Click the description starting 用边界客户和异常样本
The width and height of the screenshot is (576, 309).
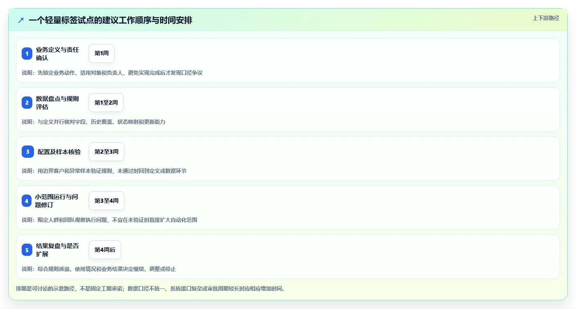104,171
